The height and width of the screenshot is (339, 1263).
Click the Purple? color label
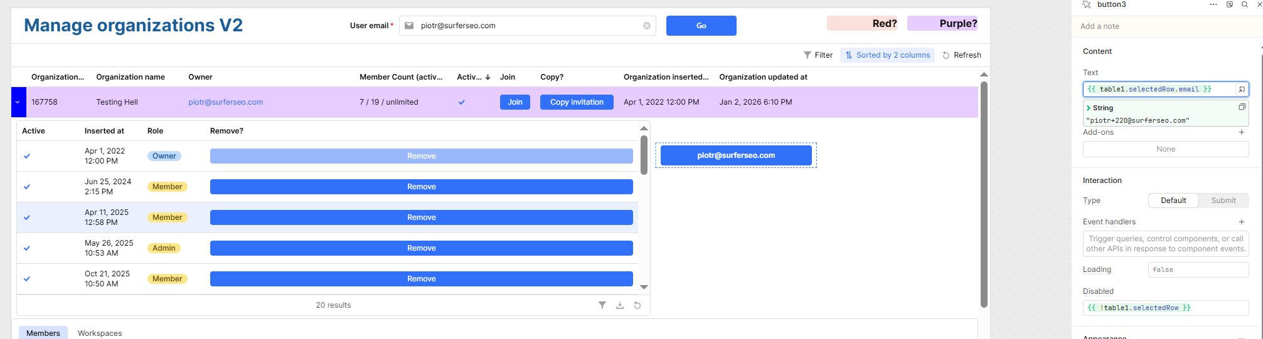pos(942,24)
